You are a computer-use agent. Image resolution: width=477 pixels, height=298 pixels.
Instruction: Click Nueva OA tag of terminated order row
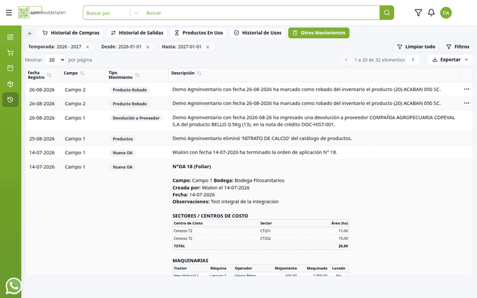(123, 153)
